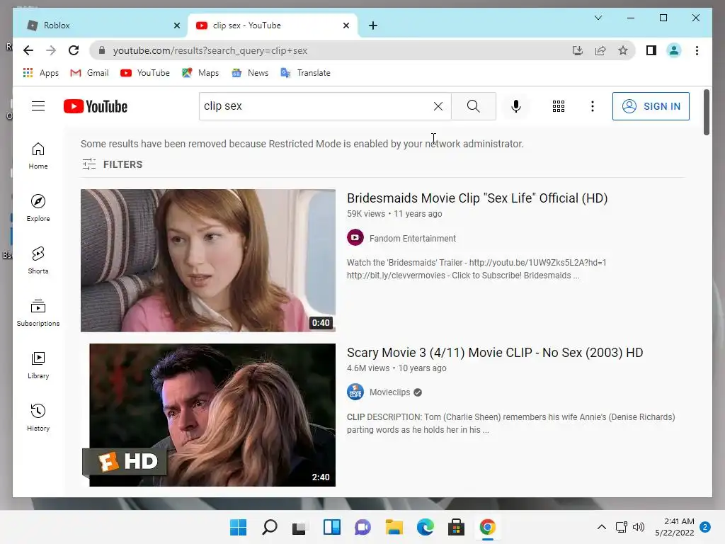Expand the FILTERS options

tap(113, 164)
